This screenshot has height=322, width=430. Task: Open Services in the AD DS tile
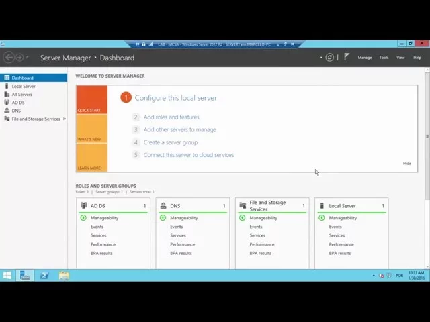[99, 235]
